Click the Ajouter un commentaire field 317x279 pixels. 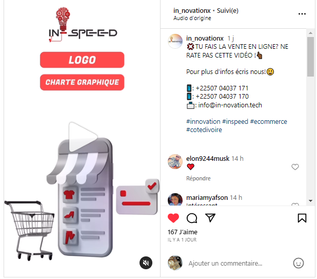coord(225,263)
